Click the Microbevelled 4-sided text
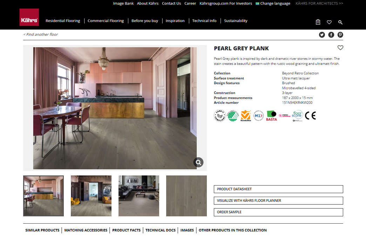Image resolution: width=366 pixels, height=252 pixels. (x=299, y=88)
